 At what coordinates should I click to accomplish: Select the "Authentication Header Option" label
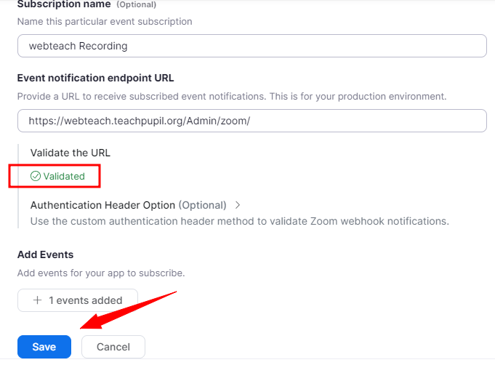click(102, 205)
